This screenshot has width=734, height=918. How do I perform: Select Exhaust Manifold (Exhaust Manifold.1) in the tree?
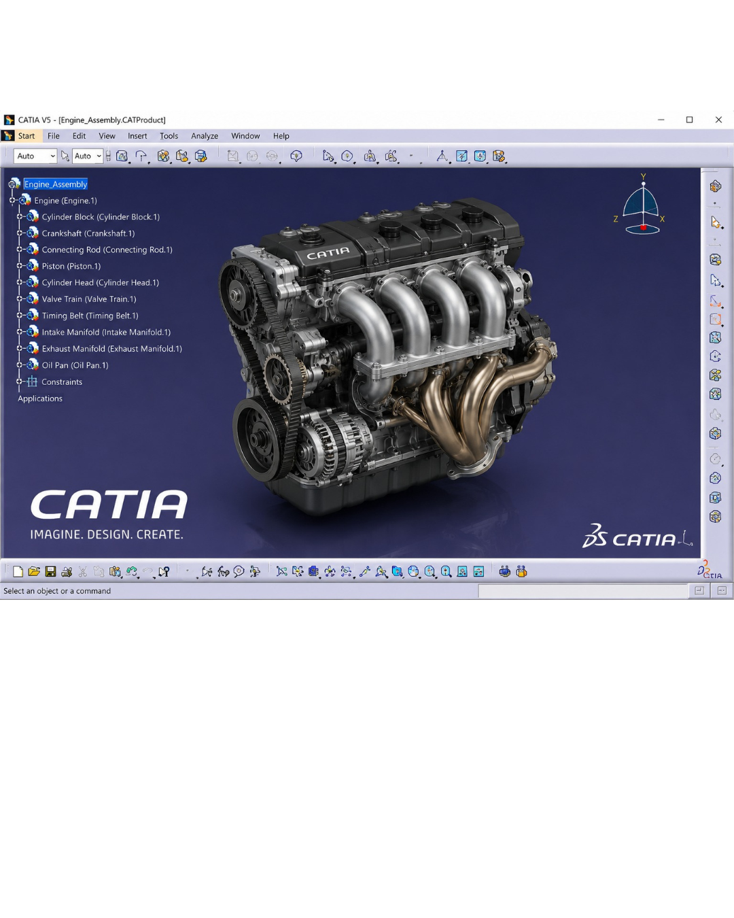(112, 349)
